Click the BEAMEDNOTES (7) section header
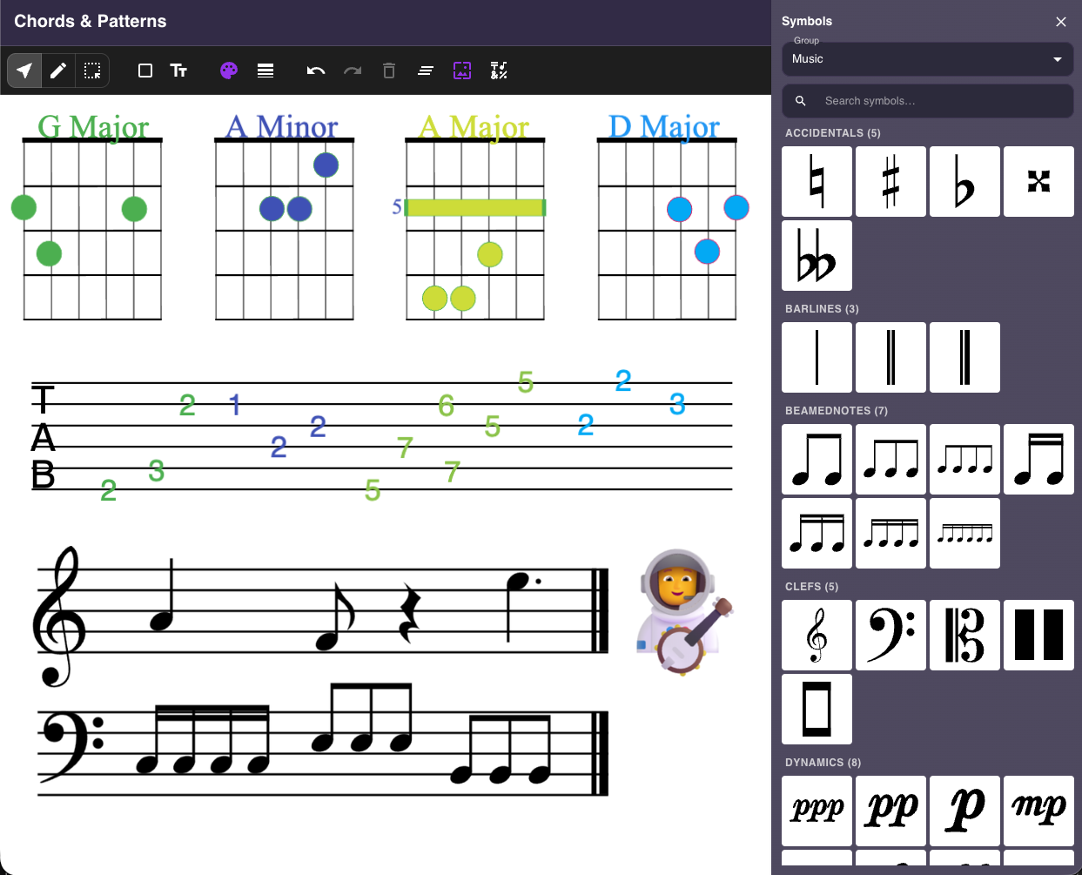 pyautogui.click(x=837, y=411)
